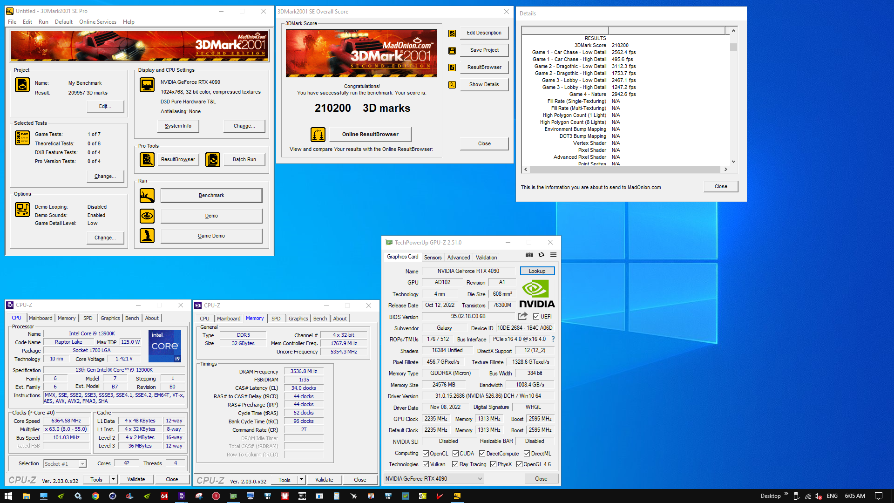Toggle the Ray Tracing checkbox
The height and width of the screenshot is (503, 894).
pos(455,464)
